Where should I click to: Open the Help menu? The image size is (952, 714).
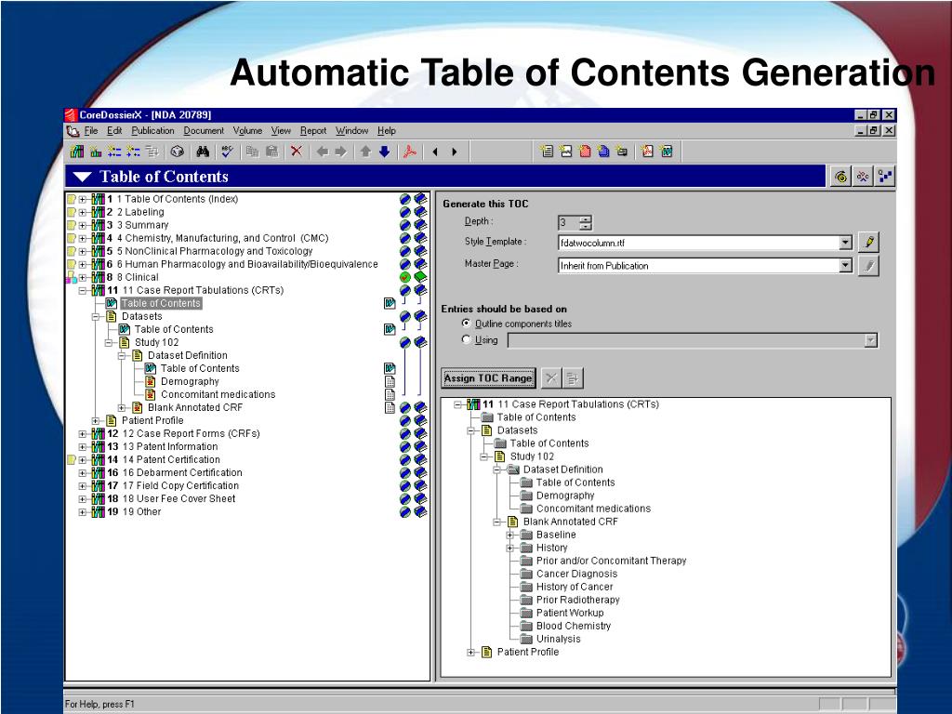tap(387, 130)
